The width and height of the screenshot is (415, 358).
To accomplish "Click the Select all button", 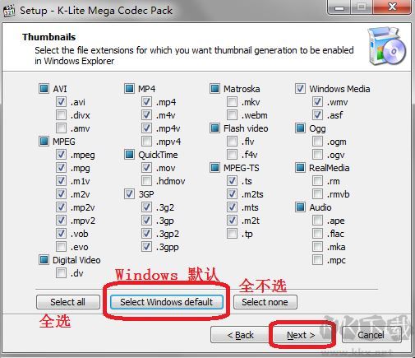I will (x=68, y=302).
